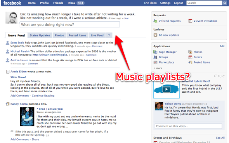Viewport: 229px width, 143px height.
Task: Click the Search input field
Action: [x=204, y=3]
